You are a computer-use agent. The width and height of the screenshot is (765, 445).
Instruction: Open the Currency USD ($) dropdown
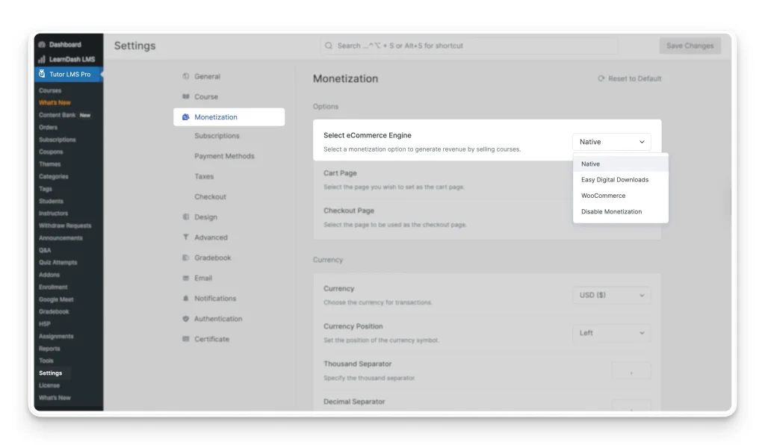point(611,295)
